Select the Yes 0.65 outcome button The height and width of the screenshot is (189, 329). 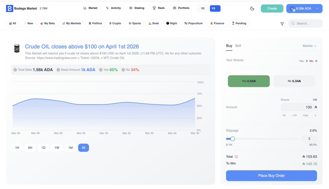click(x=249, y=81)
